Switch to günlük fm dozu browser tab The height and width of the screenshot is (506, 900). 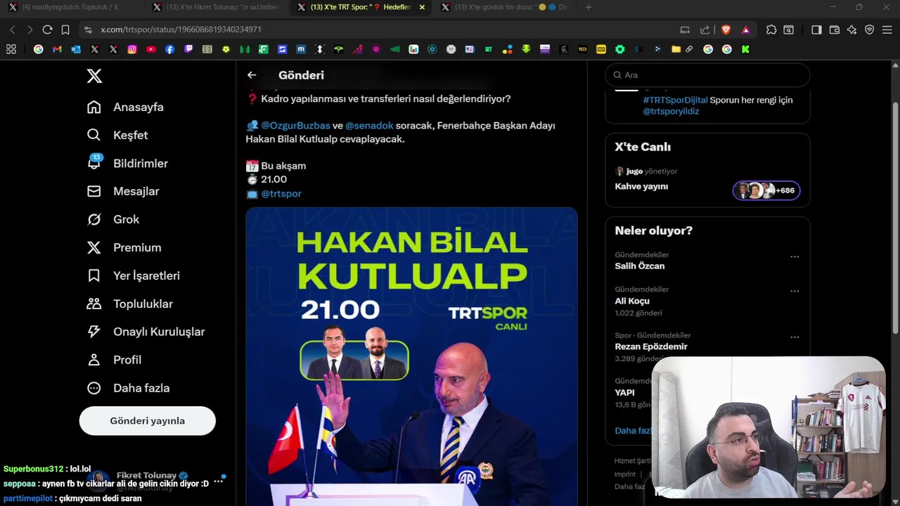coord(505,7)
